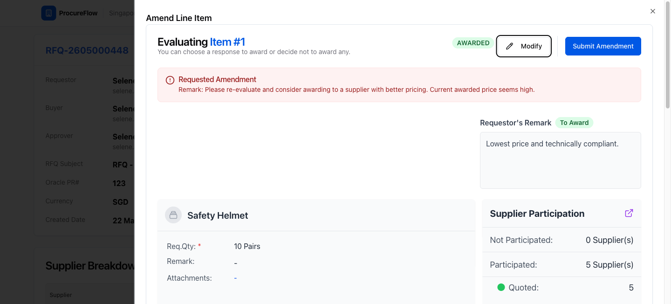The image size is (671, 304).
Task: Click the Submit Amendment button
Action: (x=603, y=46)
